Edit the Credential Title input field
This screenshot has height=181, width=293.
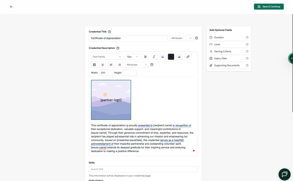tap(128, 38)
